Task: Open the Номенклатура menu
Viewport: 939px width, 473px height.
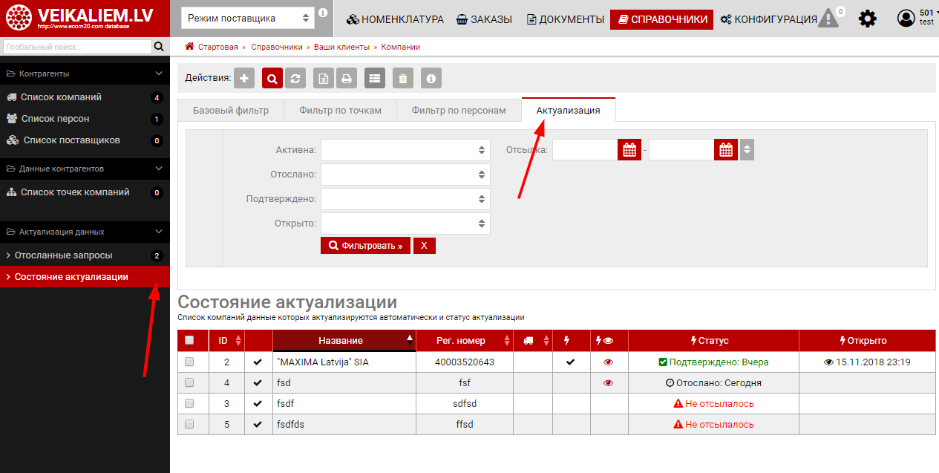Action: tap(395, 19)
